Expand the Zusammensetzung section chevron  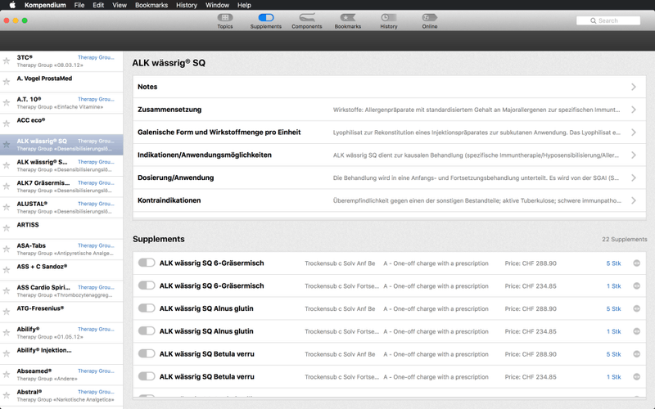634,110
